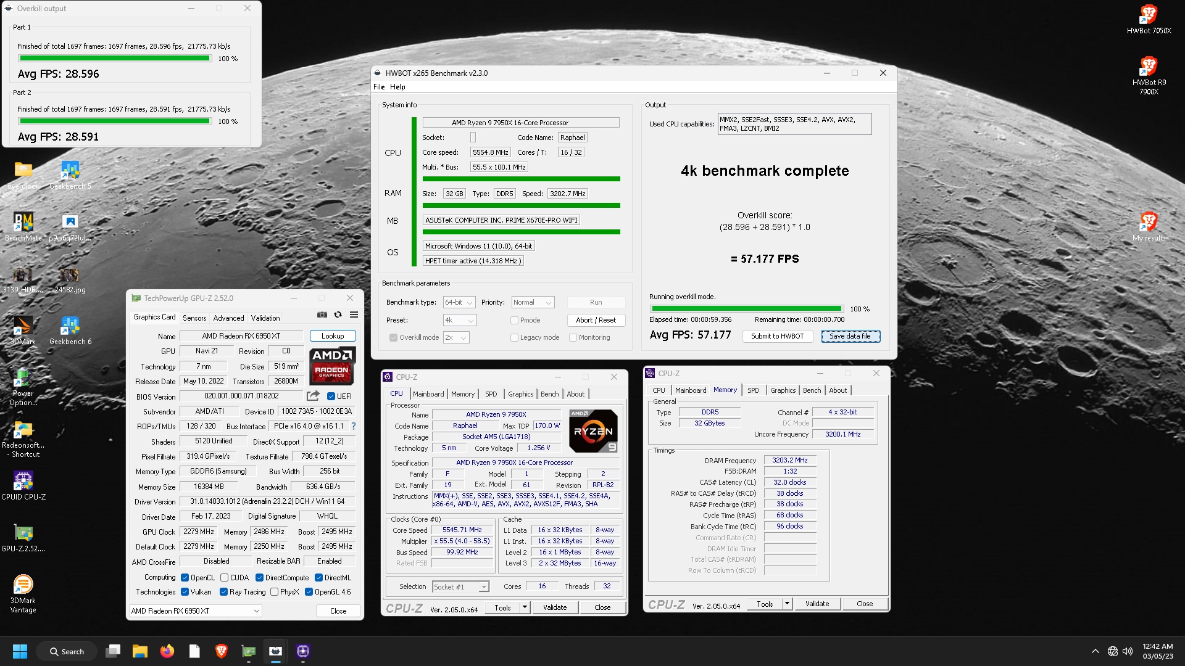1185x666 pixels.
Task: Open the GPU-Z.2.52 desktop icon
Action: (x=23, y=538)
